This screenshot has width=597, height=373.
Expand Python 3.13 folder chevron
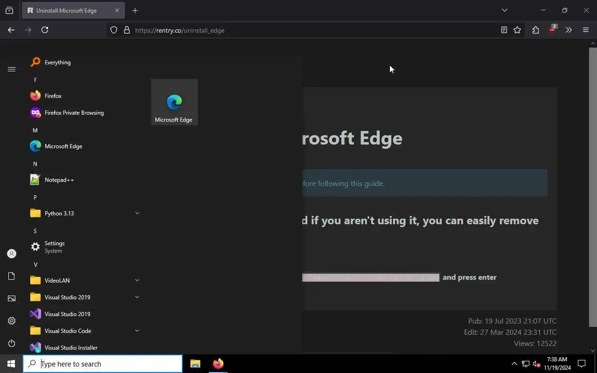[x=137, y=213]
